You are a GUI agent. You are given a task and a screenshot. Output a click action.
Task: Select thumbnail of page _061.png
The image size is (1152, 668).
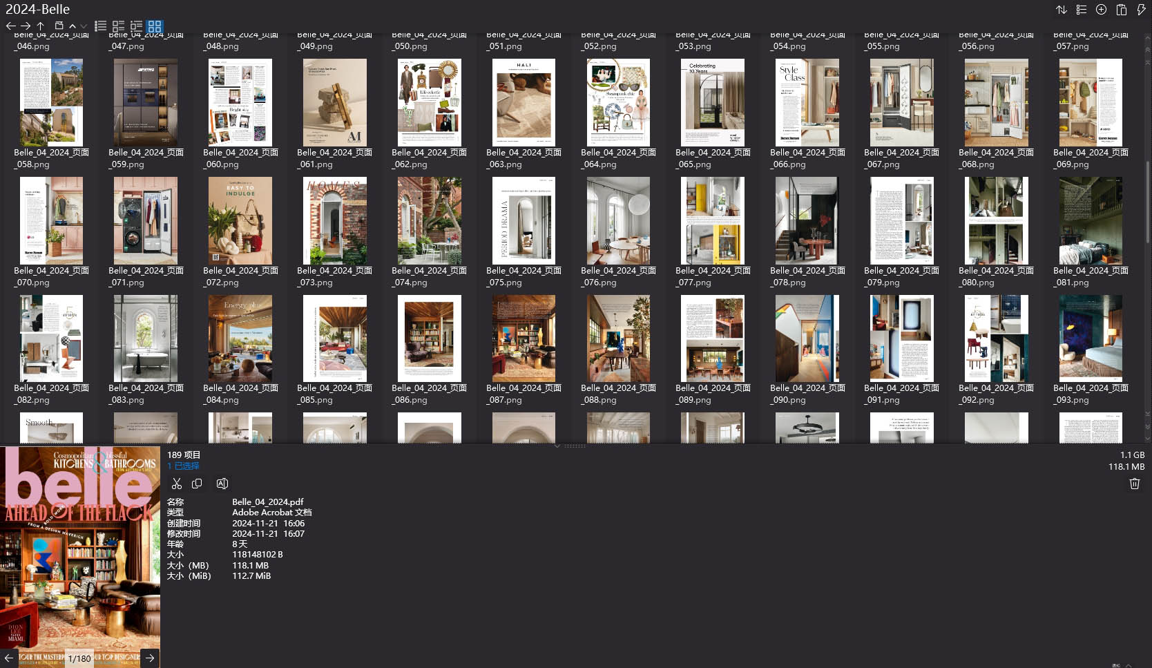click(335, 102)
